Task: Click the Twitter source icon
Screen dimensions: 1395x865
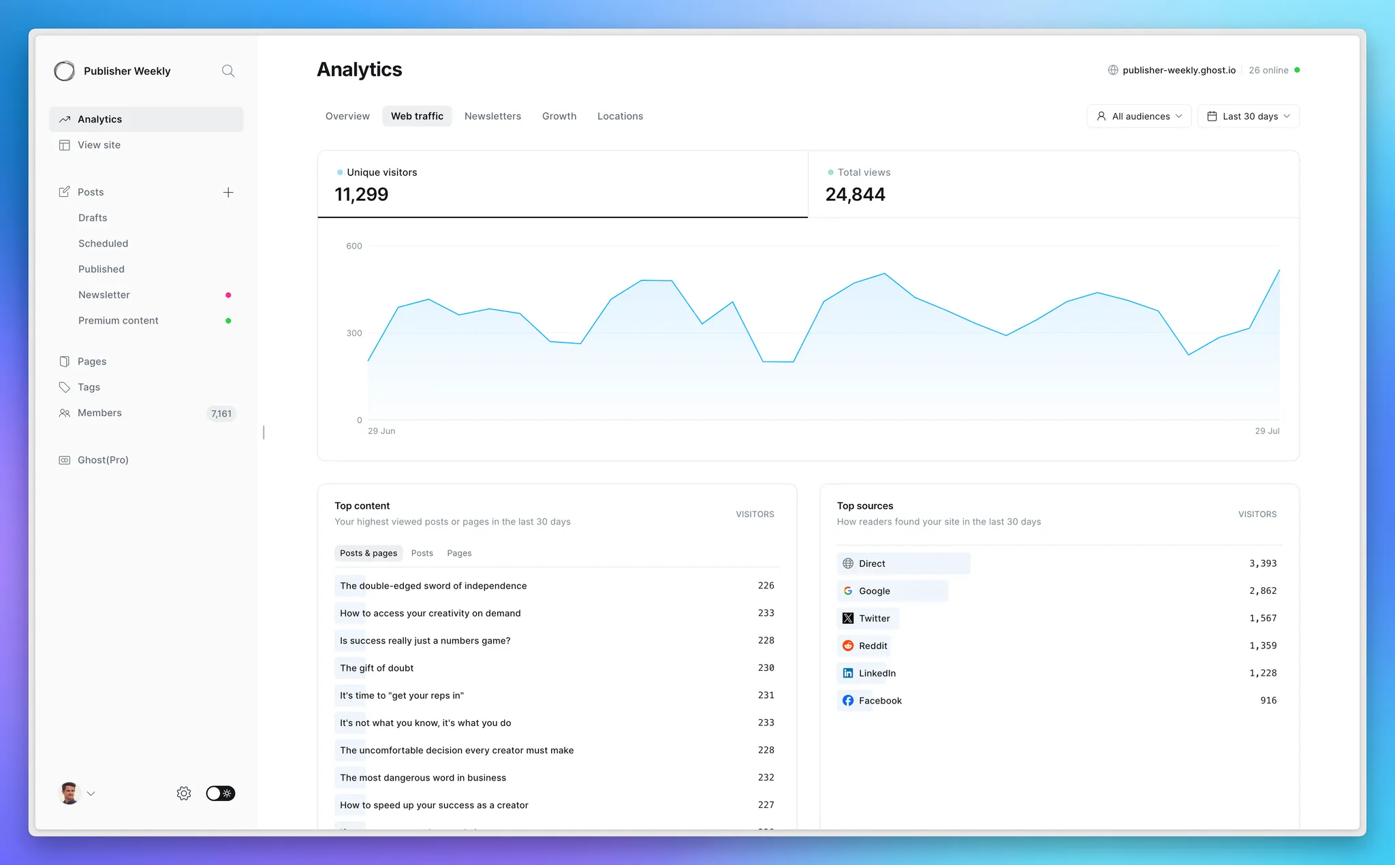Action: [847, 618]
